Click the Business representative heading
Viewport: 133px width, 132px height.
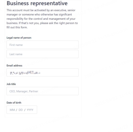(37, 3)
